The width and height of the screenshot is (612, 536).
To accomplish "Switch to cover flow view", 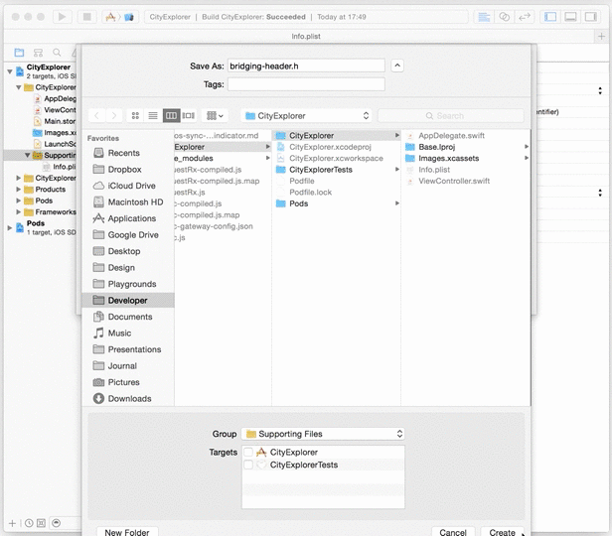I will click(x=188, y=116).
